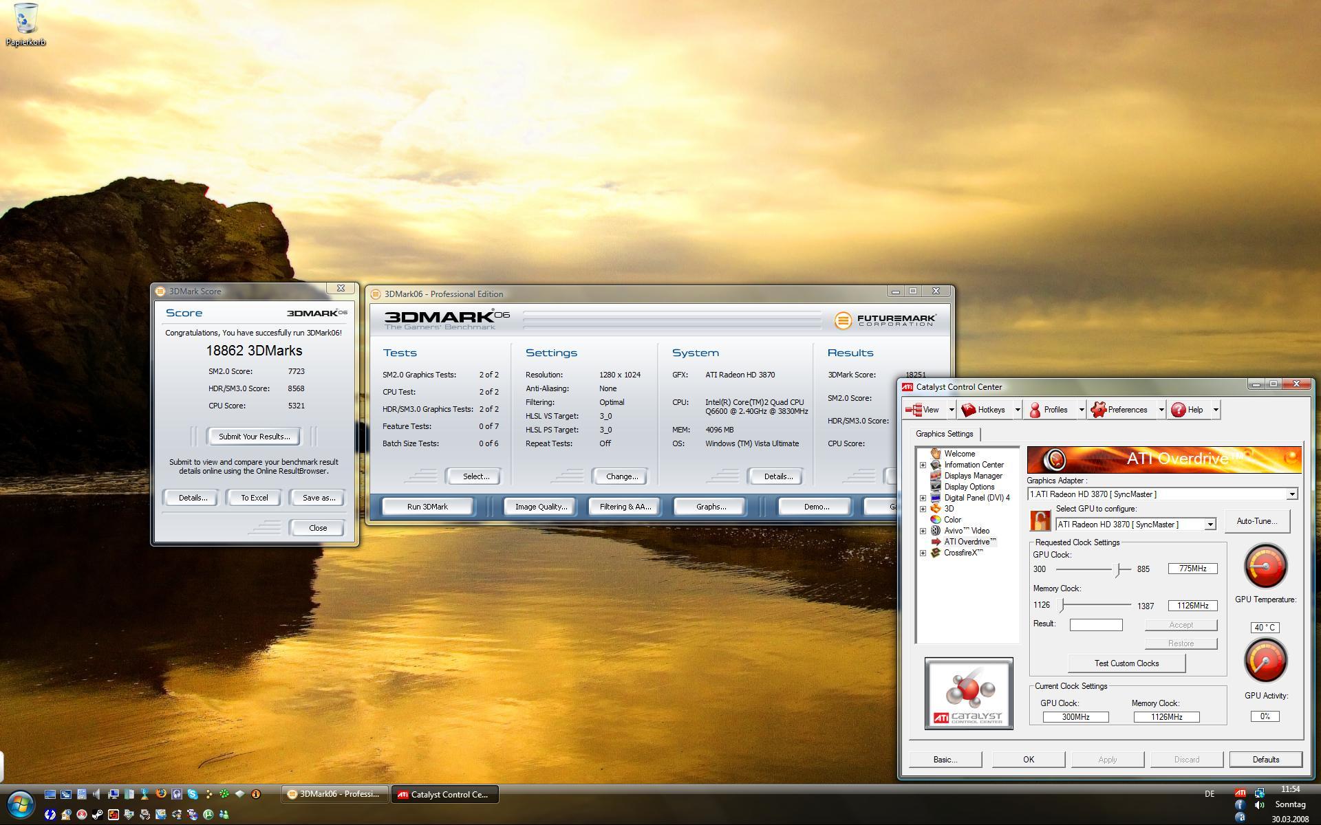
Task: Click the volume speaker tray icon
Action: coord(1259,804)
